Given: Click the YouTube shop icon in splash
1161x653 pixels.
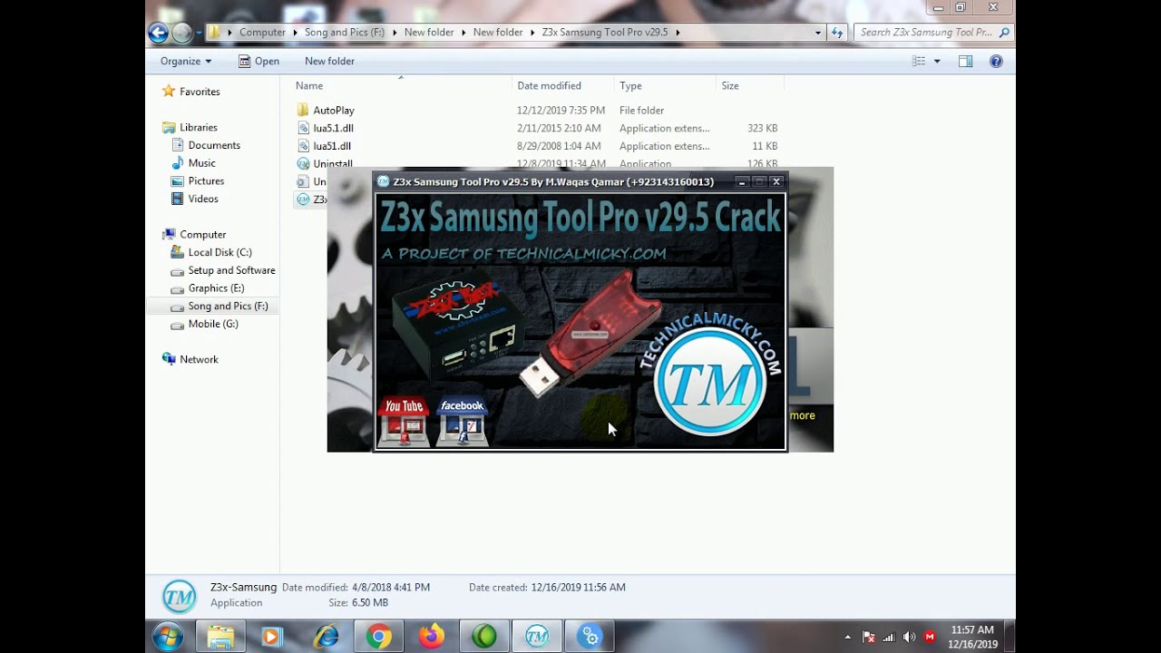Looking at the screenshot, I should (404, 422).
